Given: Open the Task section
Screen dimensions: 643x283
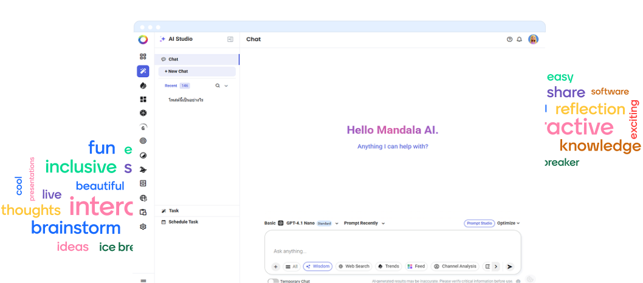Looking at the screenshot, I should 197,211.
